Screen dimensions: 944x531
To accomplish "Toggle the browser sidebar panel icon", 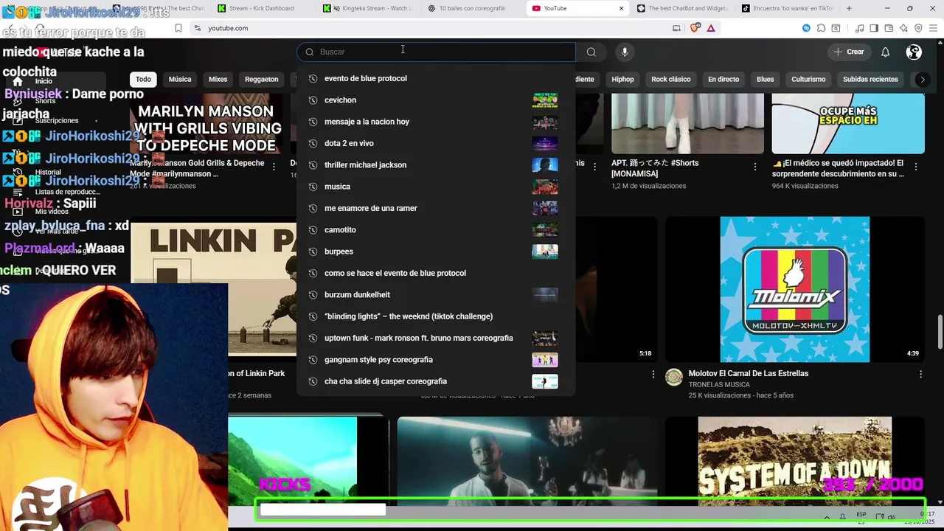I will (x=874, y=28).
